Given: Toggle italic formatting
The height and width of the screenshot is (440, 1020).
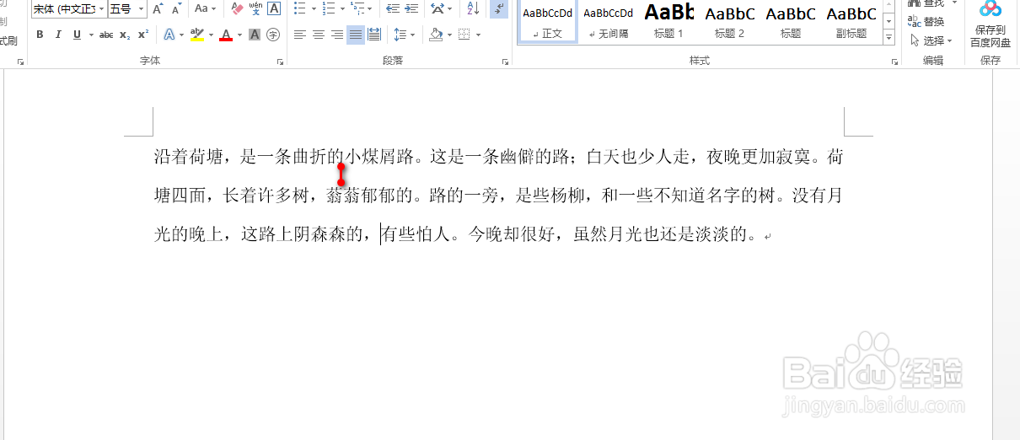Looking at the screenshot, I should pyautogui.click(x=58, y=35).
